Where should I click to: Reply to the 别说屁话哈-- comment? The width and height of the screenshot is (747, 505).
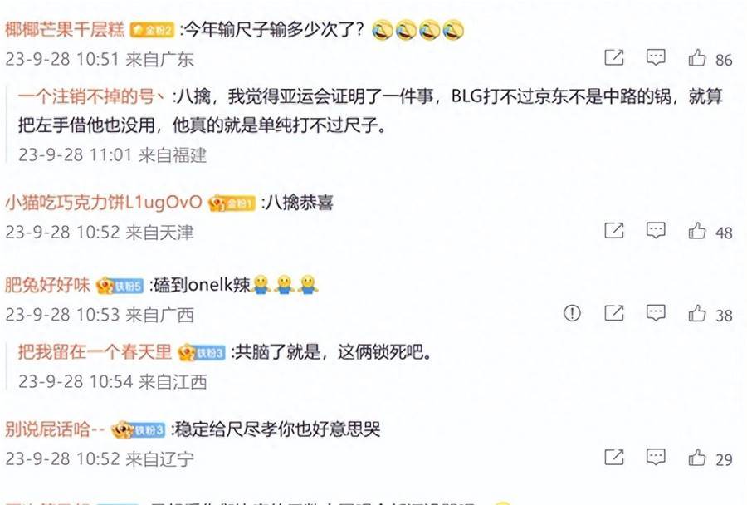(x=656, y=458)
